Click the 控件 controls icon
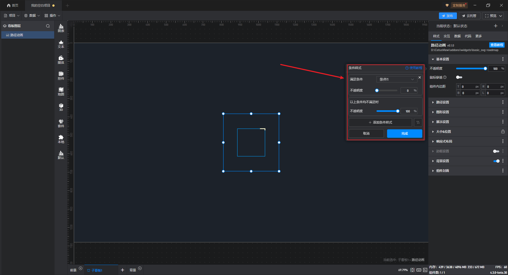 [61, 76]
